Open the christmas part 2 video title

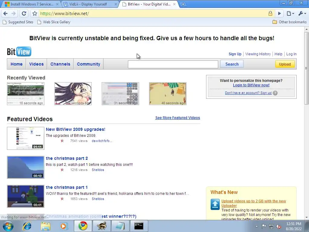click(x=67, y=158)
